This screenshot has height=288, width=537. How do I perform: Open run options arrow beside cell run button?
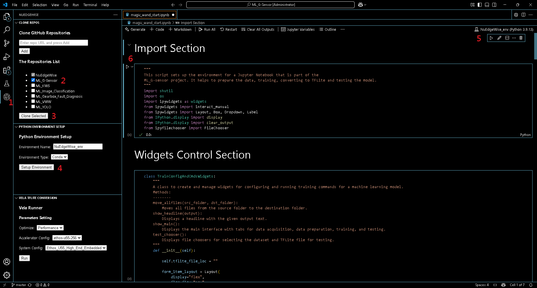(x=132, y=67)
